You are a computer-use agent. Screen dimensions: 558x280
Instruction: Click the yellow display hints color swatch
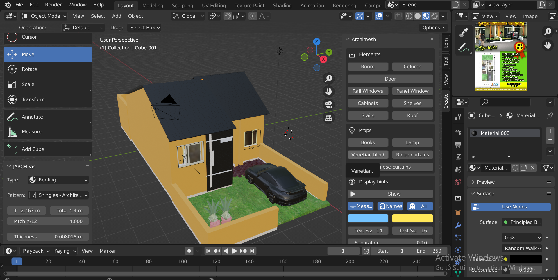coord(412,218)
